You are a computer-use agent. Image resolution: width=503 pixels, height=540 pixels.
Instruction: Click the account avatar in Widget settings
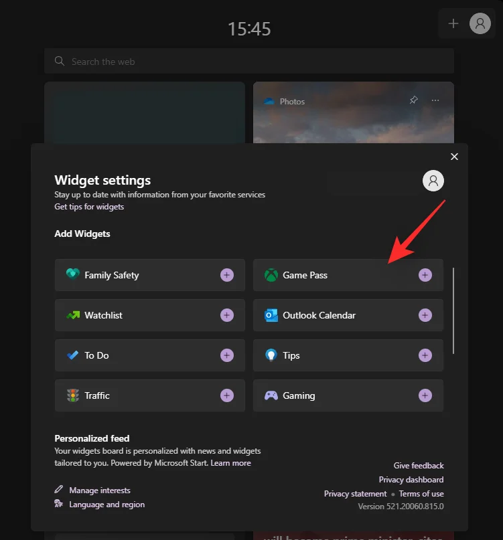433,181
